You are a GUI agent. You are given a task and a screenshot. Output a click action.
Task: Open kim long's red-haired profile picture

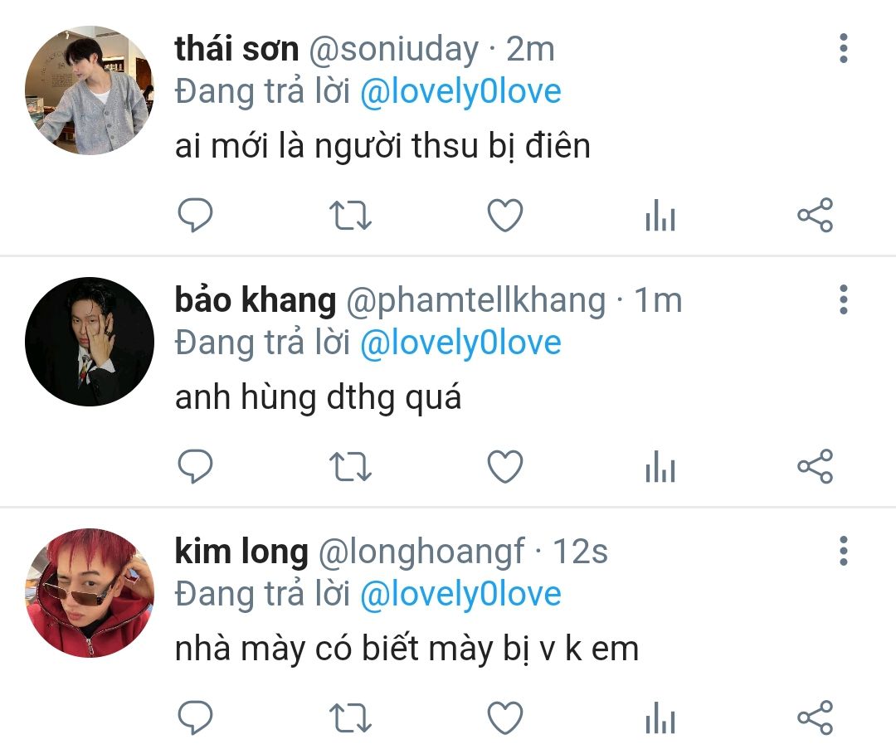[x=90, y=592]
